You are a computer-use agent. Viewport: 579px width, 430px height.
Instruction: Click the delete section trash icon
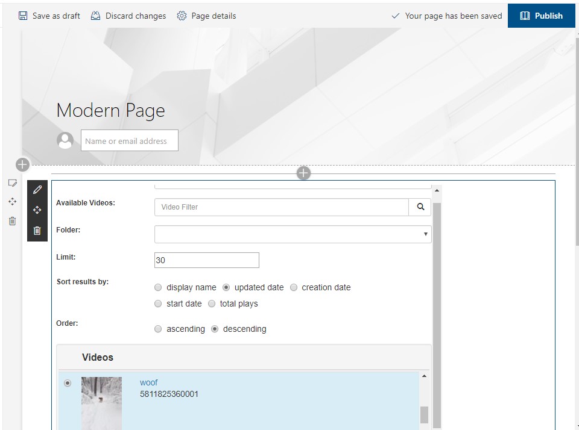coord(12,221)
